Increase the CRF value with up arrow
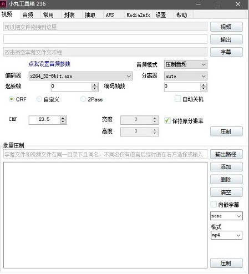Viewport: 249px width, 274px height. (x=63, y=118)
